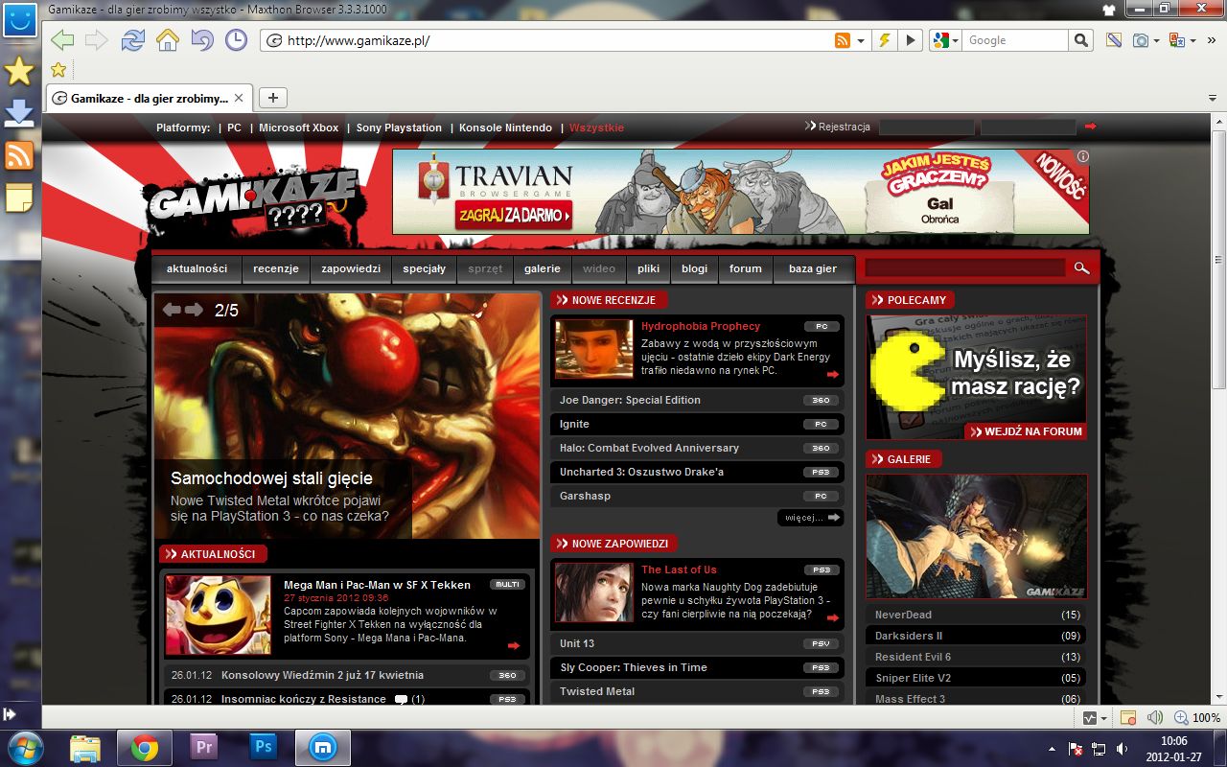Open the RSS feed dropdown arrow
Screen dimensions: 1227x767
(x=861, y=40)
